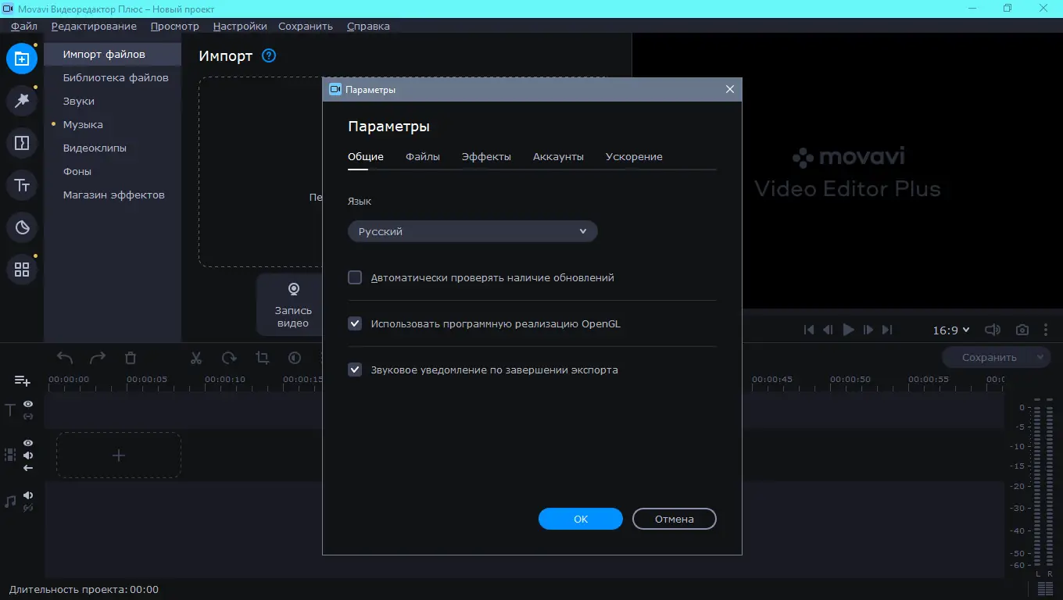This screenshot has width=1063, height=600.
Task: Mute the video track speaker icon
Action: 28,455
